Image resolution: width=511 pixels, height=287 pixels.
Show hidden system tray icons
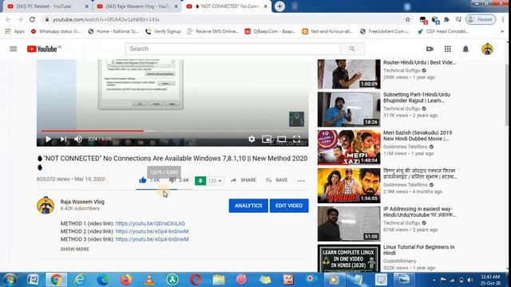(x=434, y=280)
